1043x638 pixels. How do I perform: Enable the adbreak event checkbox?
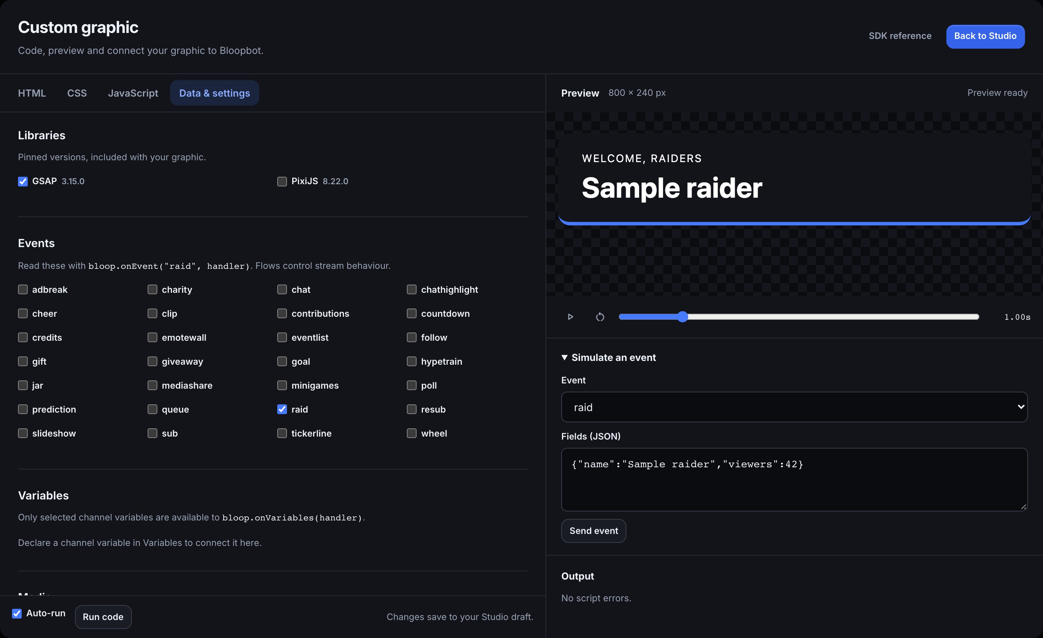click(23, 289)
